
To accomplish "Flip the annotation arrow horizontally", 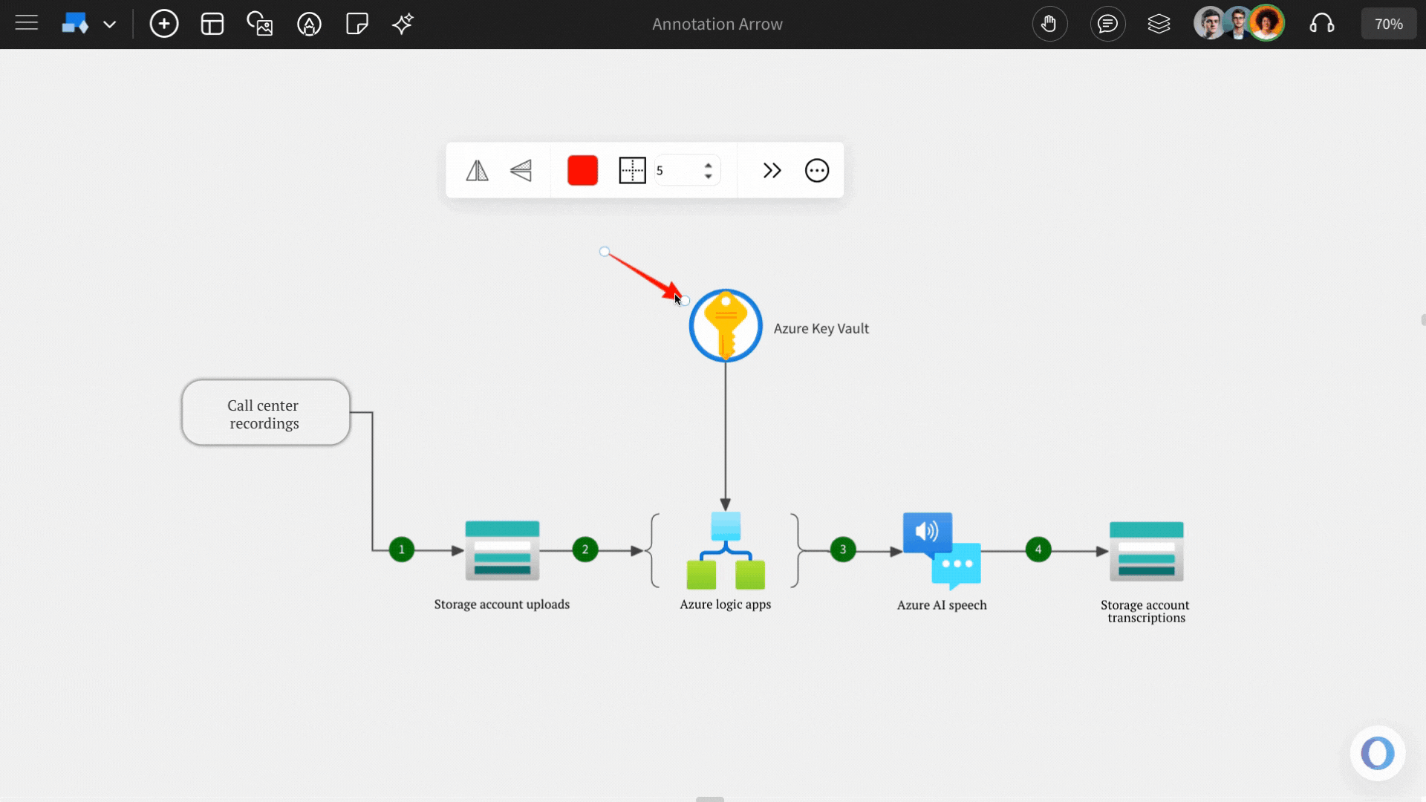I will tap(477, 170).
